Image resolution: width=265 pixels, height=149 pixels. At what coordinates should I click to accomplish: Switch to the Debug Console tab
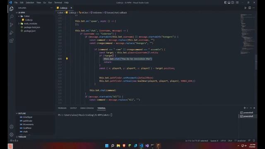click(x=87, y=108)
